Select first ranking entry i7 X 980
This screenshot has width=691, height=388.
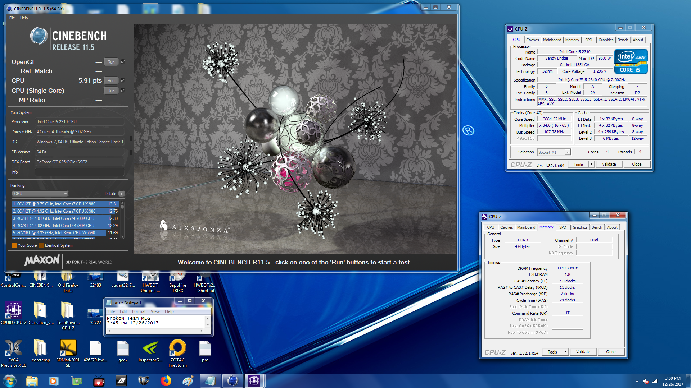click(x=65, y=204)
